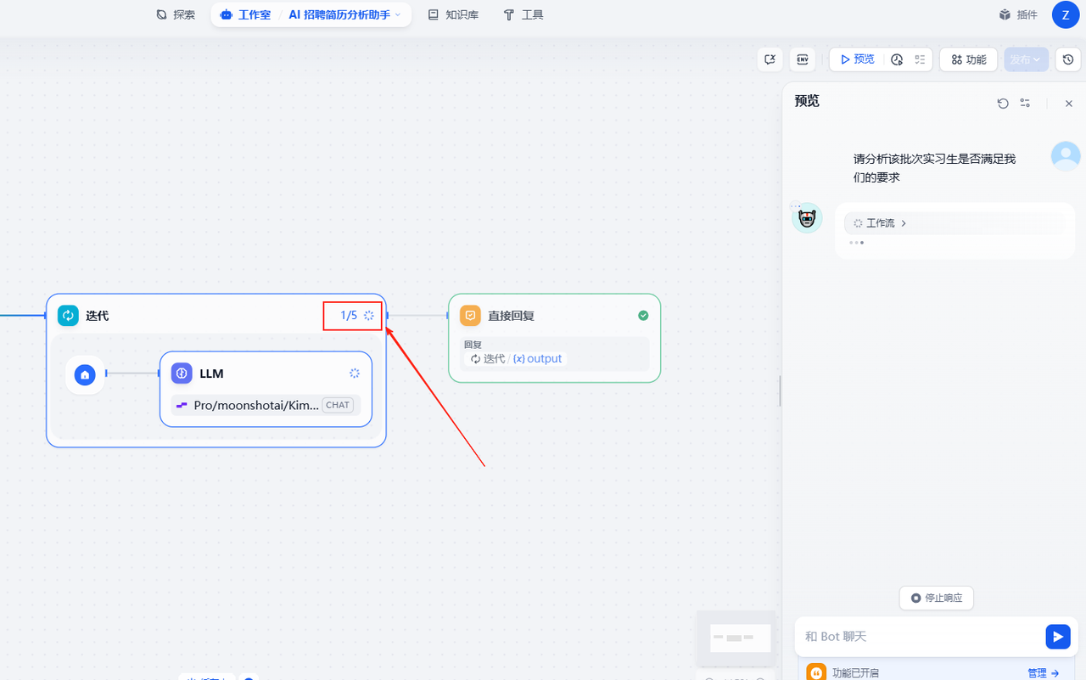Open the preview panel settings sliders icon
This screenshot has height=680, width=1086.
coord(1025,103)
